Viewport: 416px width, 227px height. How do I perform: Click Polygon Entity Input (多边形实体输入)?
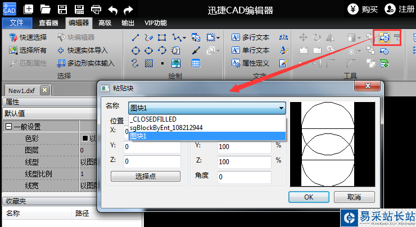[x=86, y=63]
